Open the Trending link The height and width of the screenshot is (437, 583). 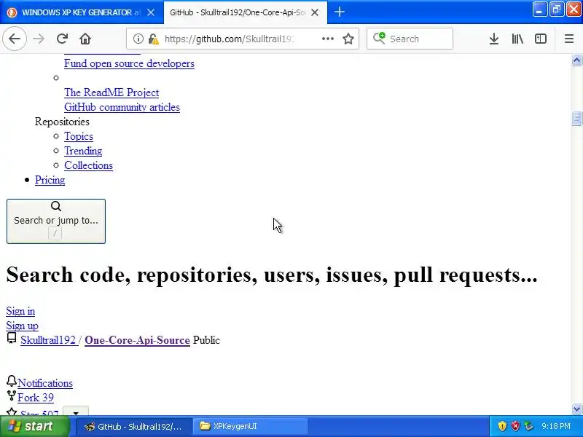coord(83,151)
